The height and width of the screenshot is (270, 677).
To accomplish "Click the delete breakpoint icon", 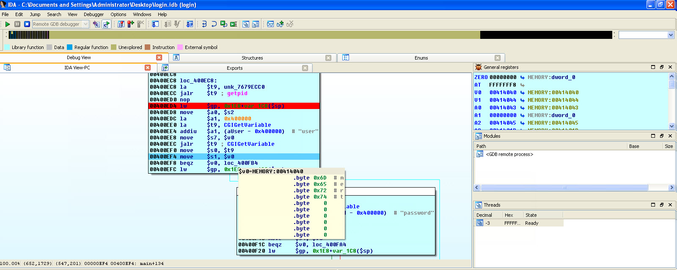I will click(x=140, y=24).
